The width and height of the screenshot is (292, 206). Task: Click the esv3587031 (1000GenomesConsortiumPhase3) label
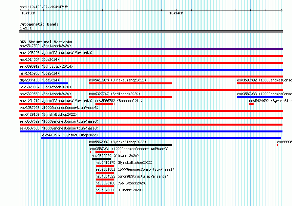pos(129,149)
